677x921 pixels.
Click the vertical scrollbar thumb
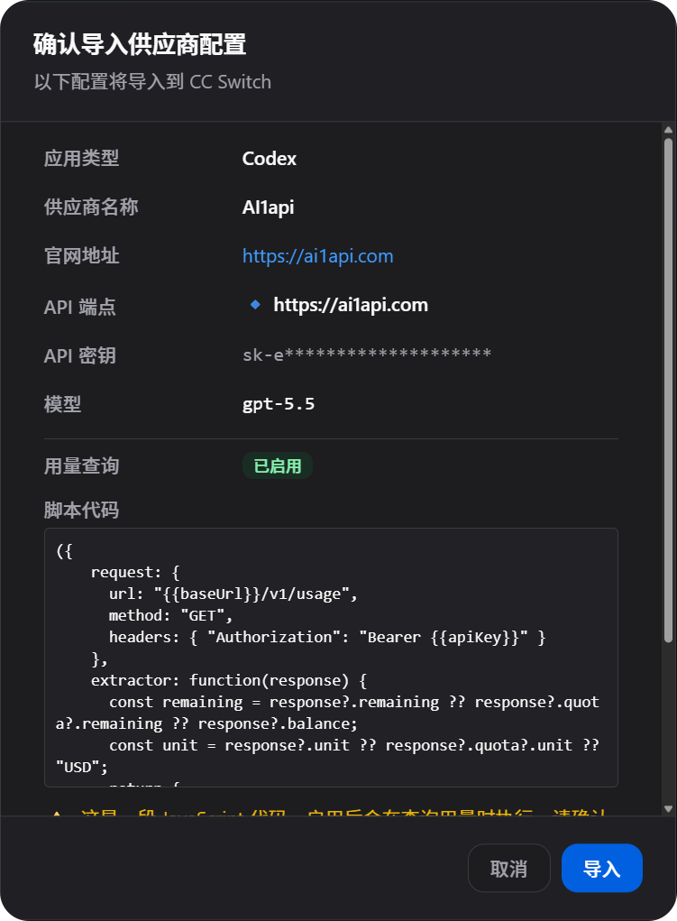point(668,391)
